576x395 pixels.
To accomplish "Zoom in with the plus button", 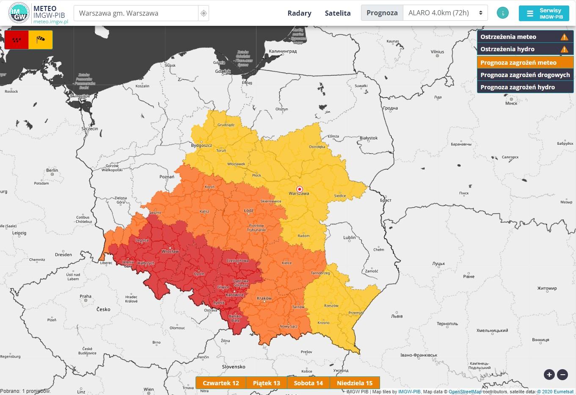I will (x=549, y=374).
